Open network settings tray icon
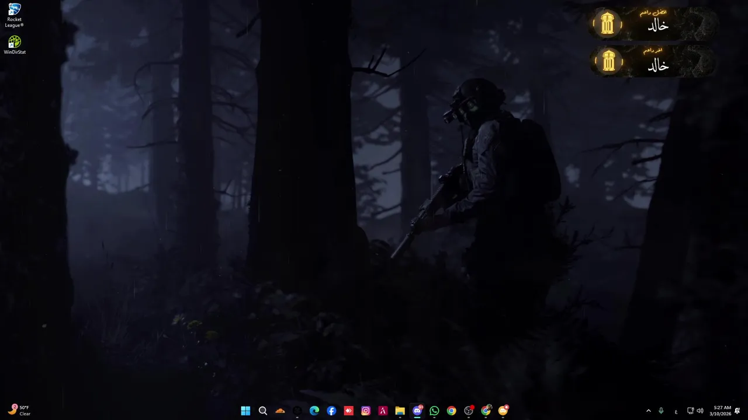 pos(690,411)
